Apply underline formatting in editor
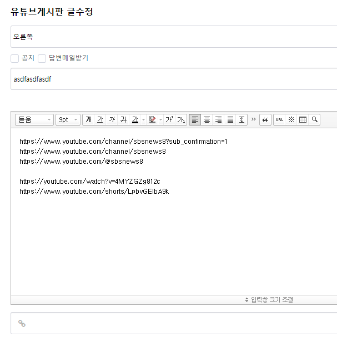The width and height of the screenshot is (337, 337). coord(100,119)
